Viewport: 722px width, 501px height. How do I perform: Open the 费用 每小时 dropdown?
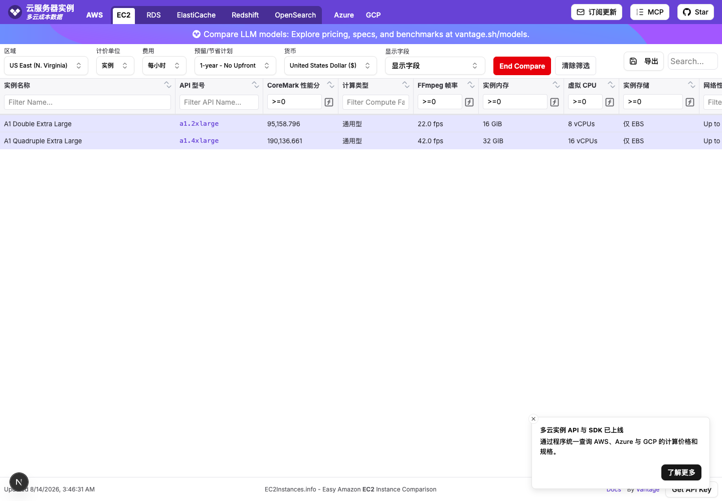(x=164, y=66)
